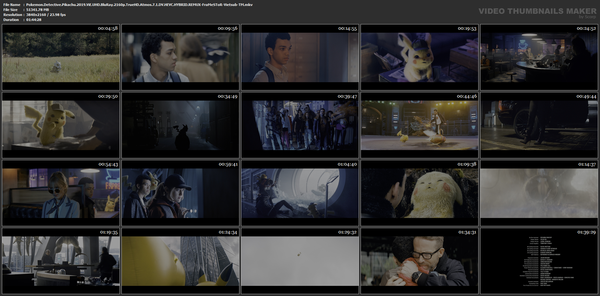Click the timestamp label 01:04:40
Screen dimensions: 600x296
coord(347,164)
